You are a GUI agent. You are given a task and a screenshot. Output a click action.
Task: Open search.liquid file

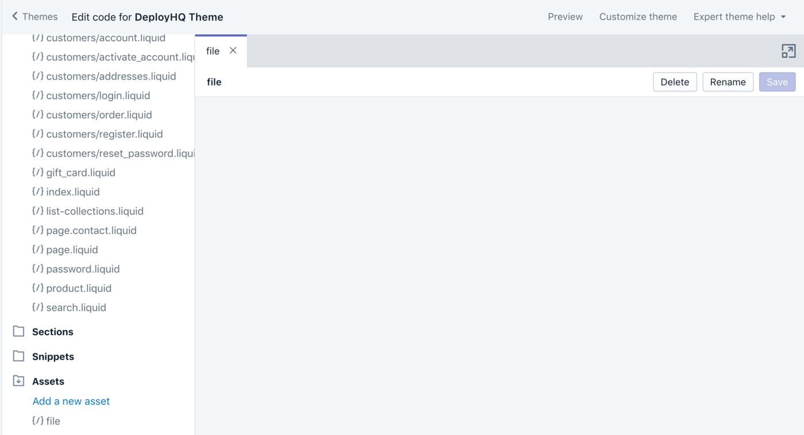tap(76, 308)
